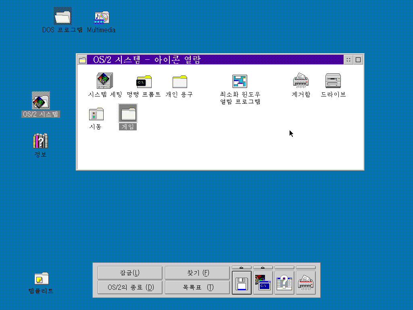The width and height of the screenshot is (413, 310).
Task: Select the highlighted 게임 folder
Action: 128,113
